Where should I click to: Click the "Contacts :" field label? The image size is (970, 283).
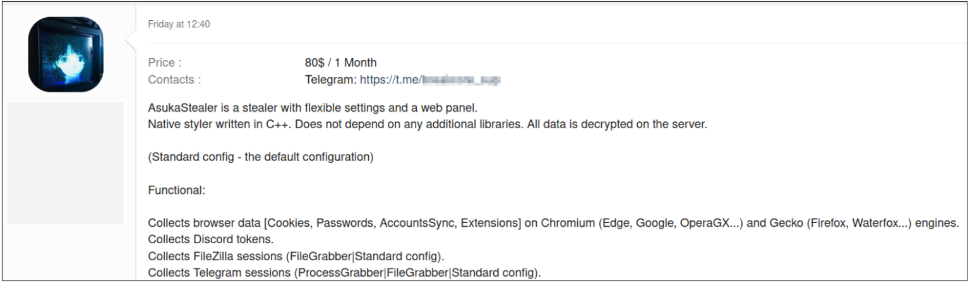point(174,80)
